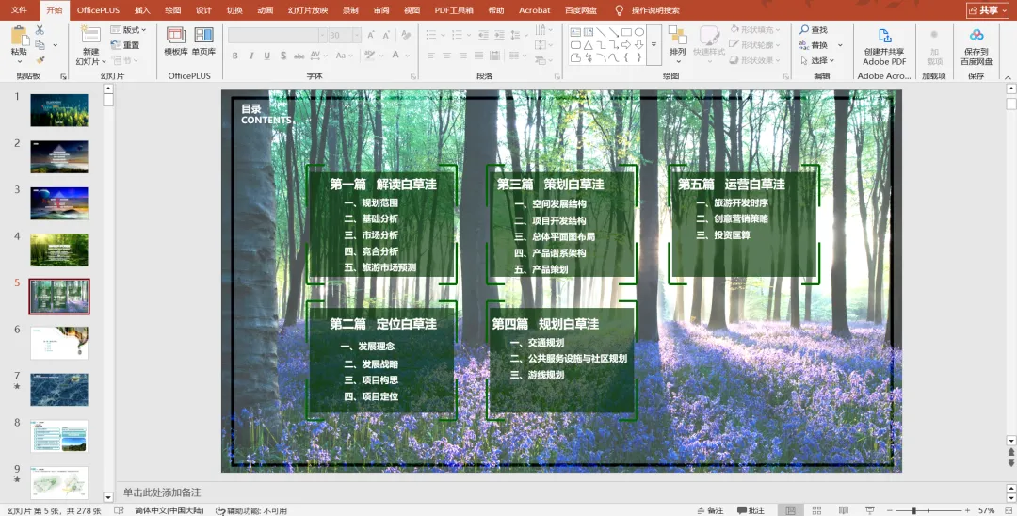Click the zoom slider handle

(913, 510)
